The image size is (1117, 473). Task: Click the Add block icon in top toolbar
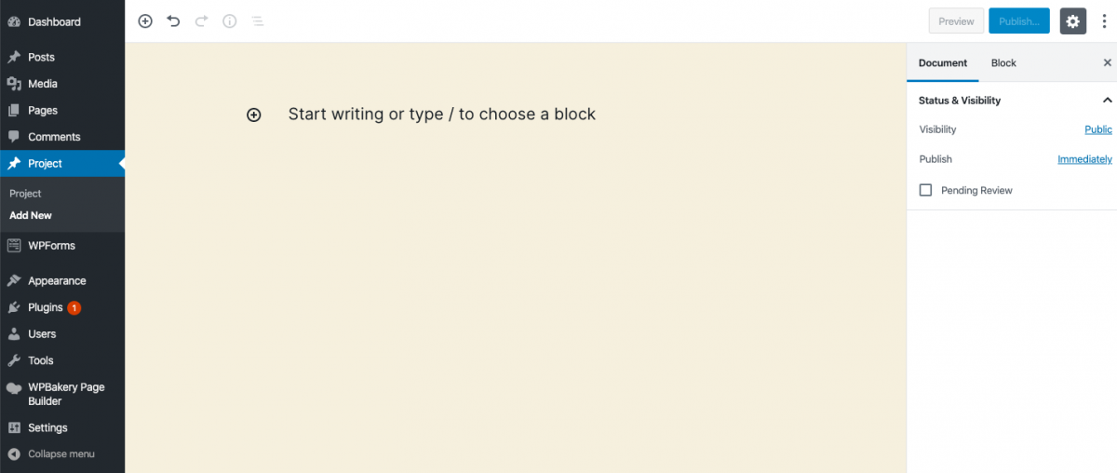point(145,20)
